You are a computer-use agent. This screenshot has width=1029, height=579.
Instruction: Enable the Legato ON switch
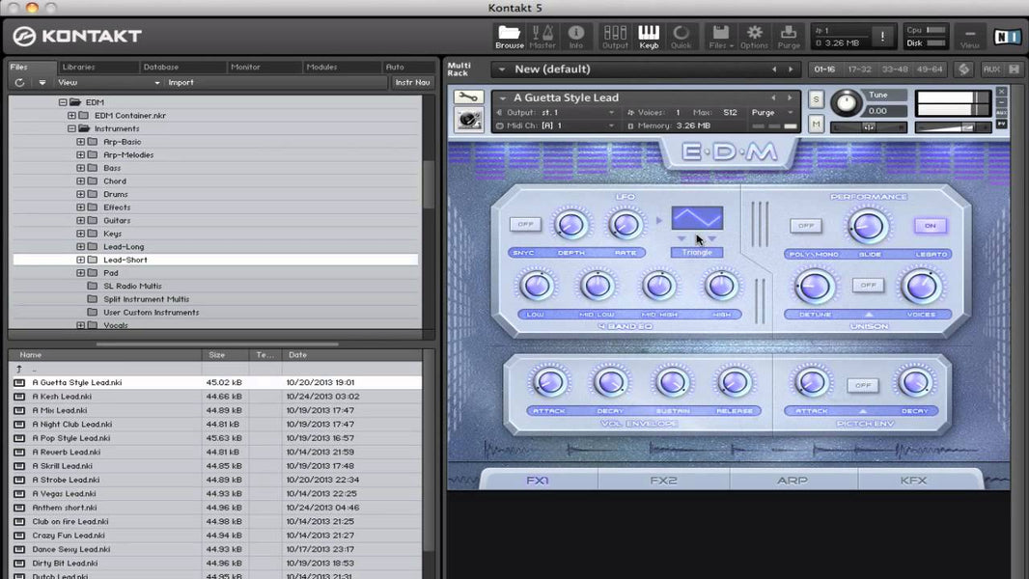coord(930,225)
